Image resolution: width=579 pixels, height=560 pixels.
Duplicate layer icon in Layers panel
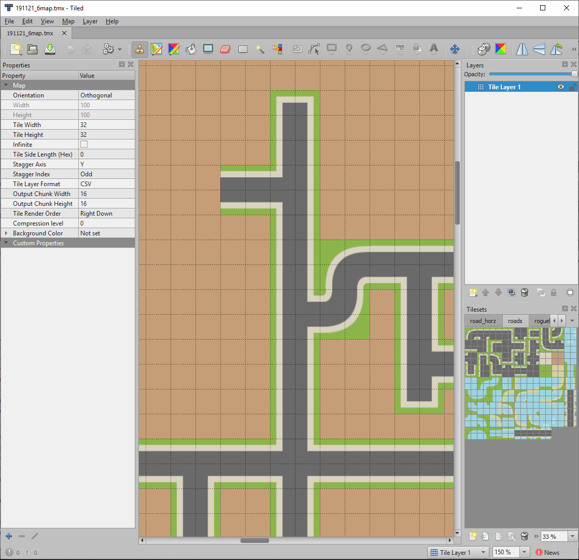(512, 292)
